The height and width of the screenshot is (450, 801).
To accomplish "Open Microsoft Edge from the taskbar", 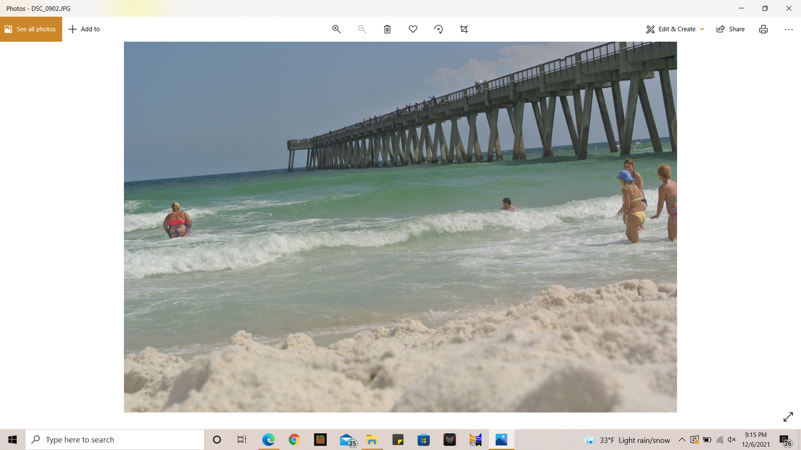I will pyautogui.click(x=268, y=439).
